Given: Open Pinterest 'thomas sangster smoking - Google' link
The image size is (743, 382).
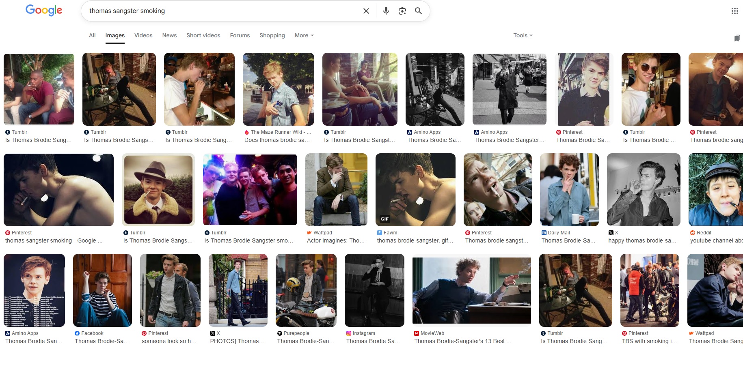Looking at the screenshot, I should tap(54, 240).
